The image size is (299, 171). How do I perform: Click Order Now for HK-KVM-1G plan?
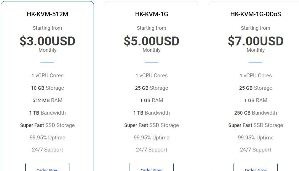pos(152,167)
